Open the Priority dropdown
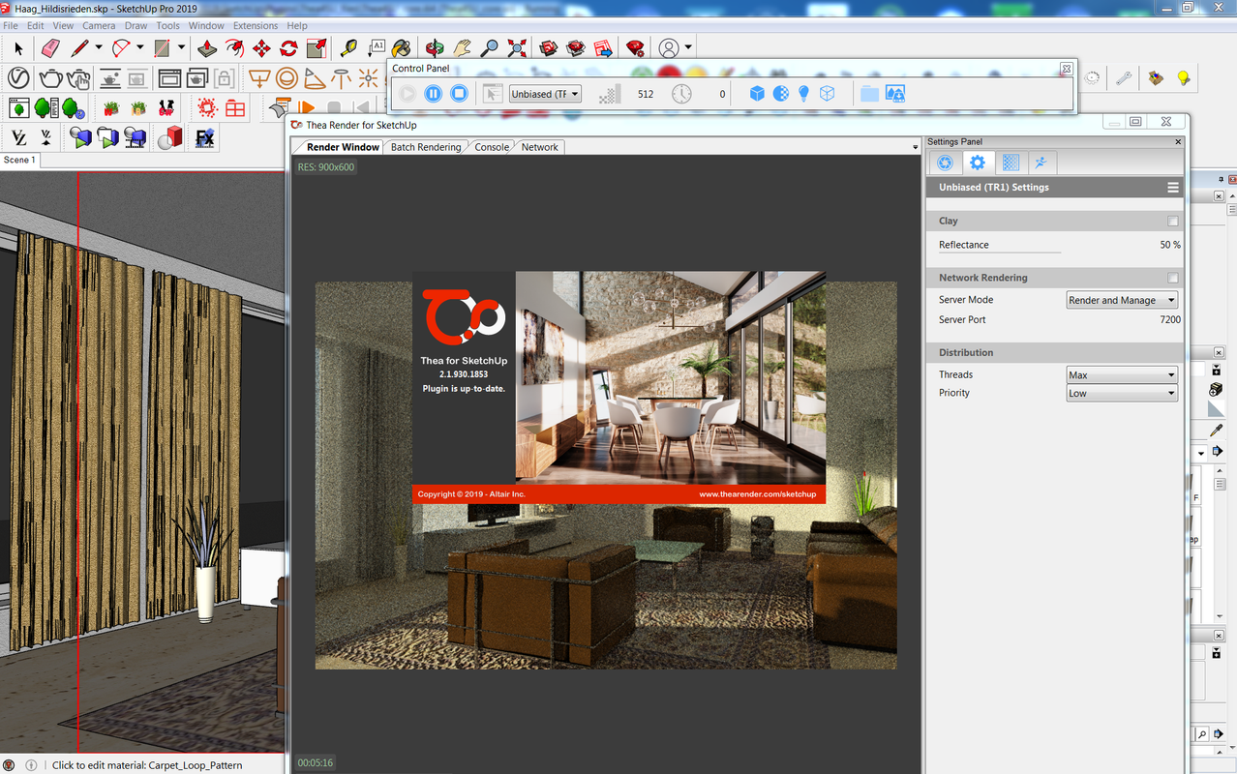1237x774 pixels. click(x=1122, y=393)
